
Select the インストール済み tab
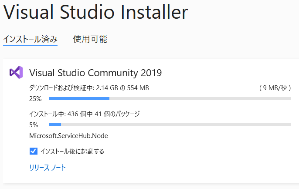click(31, 39)
